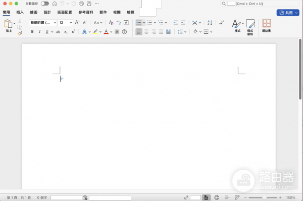The width and height of the screenshot is (303, 201).
Task: Increase paragraph indent
Action: (183, 23)
